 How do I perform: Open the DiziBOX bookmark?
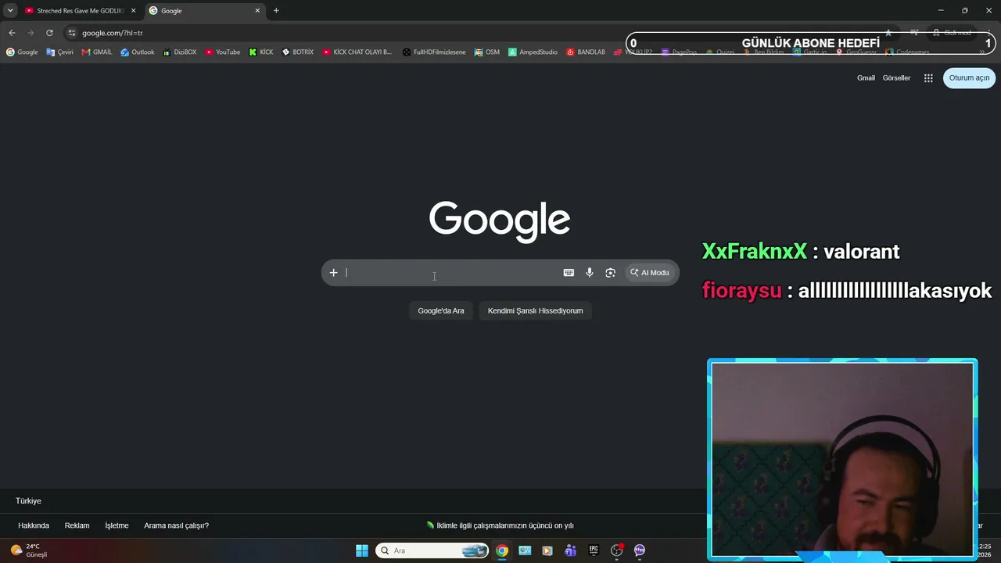click(180, 52)
